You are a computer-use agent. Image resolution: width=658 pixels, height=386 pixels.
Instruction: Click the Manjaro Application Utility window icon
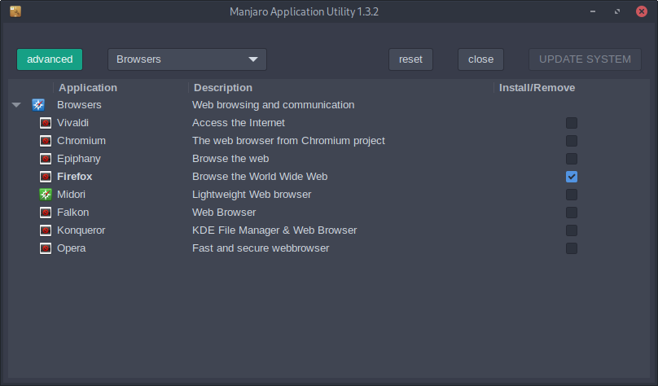(15, 11)
